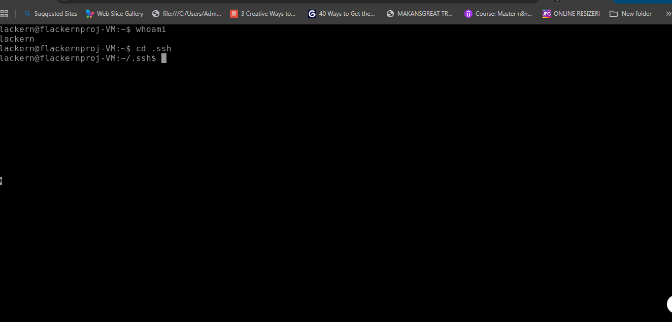
Task: Open MAKANSGREAT TR... bookmark
Action: (x=420, y=14)
